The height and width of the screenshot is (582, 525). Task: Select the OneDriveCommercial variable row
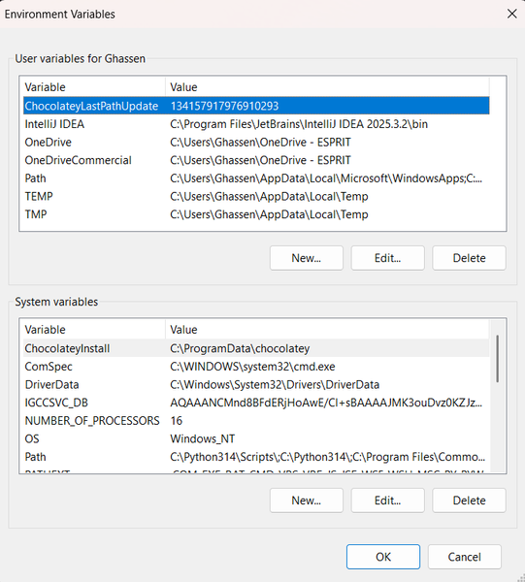click(256, 160)
